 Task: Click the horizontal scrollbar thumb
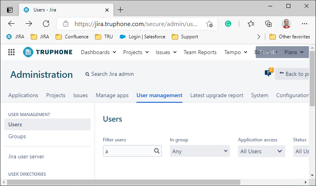click(124, 182)
